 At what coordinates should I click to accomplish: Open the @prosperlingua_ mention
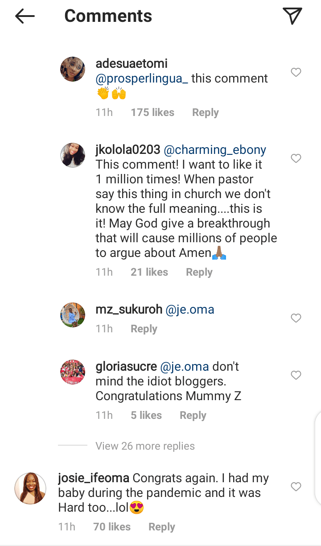[x=142, y=79]
